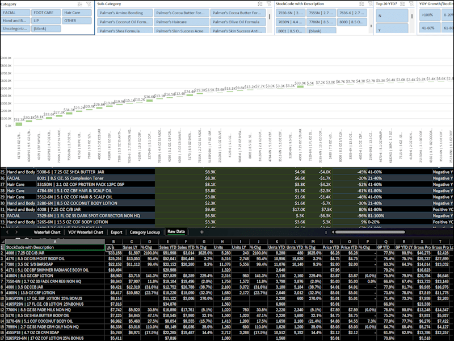Viewport: 454px width, 341px height.
Task: Switch to the YOY Waterfall Chart sheet tab
Action: pos(86,232)
